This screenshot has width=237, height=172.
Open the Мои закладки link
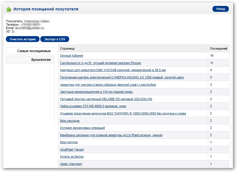click(x=70, y=121)
